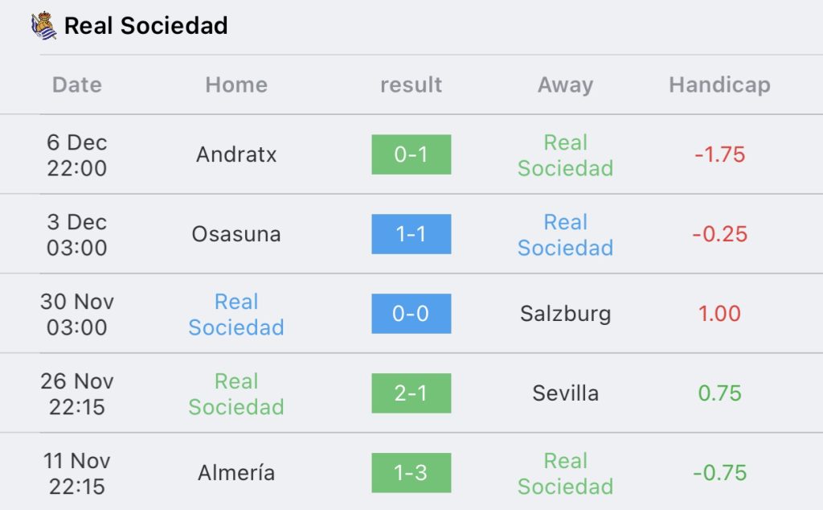Open the green 2-1 result badge
This screenshot has width=823, height=510.
point(411,393)
